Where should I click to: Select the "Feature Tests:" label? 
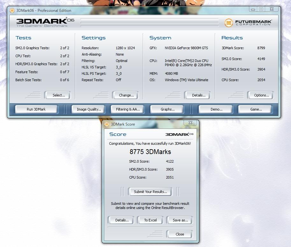click(x=26, y=72)
